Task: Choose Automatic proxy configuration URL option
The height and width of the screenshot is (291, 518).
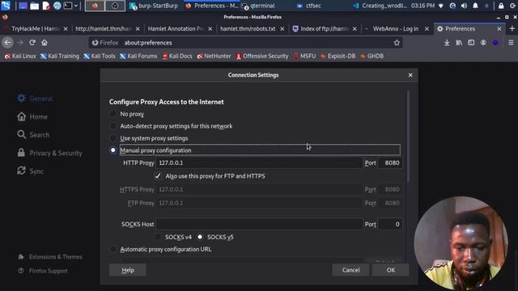Action: (x=113, y=249)
